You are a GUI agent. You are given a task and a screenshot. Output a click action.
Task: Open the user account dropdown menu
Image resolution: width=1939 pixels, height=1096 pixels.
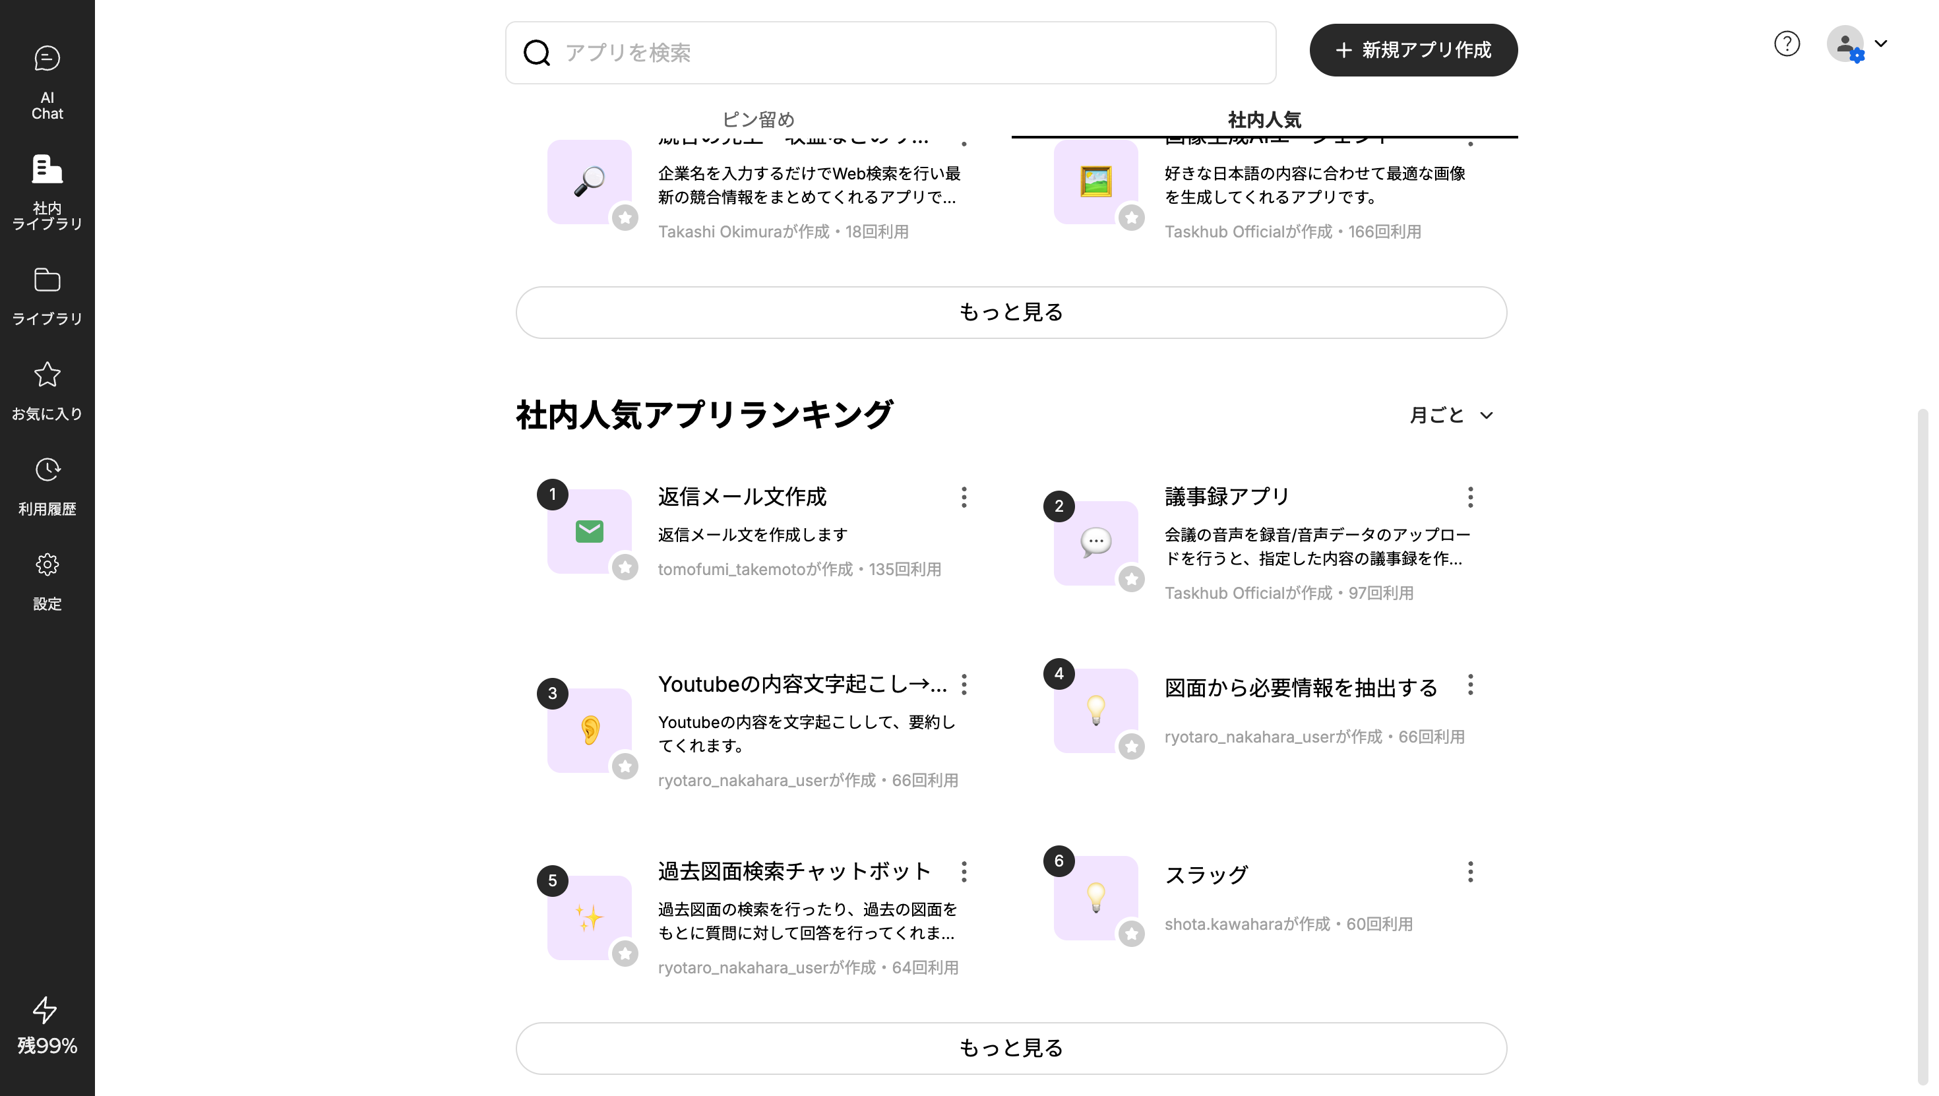1857,44
